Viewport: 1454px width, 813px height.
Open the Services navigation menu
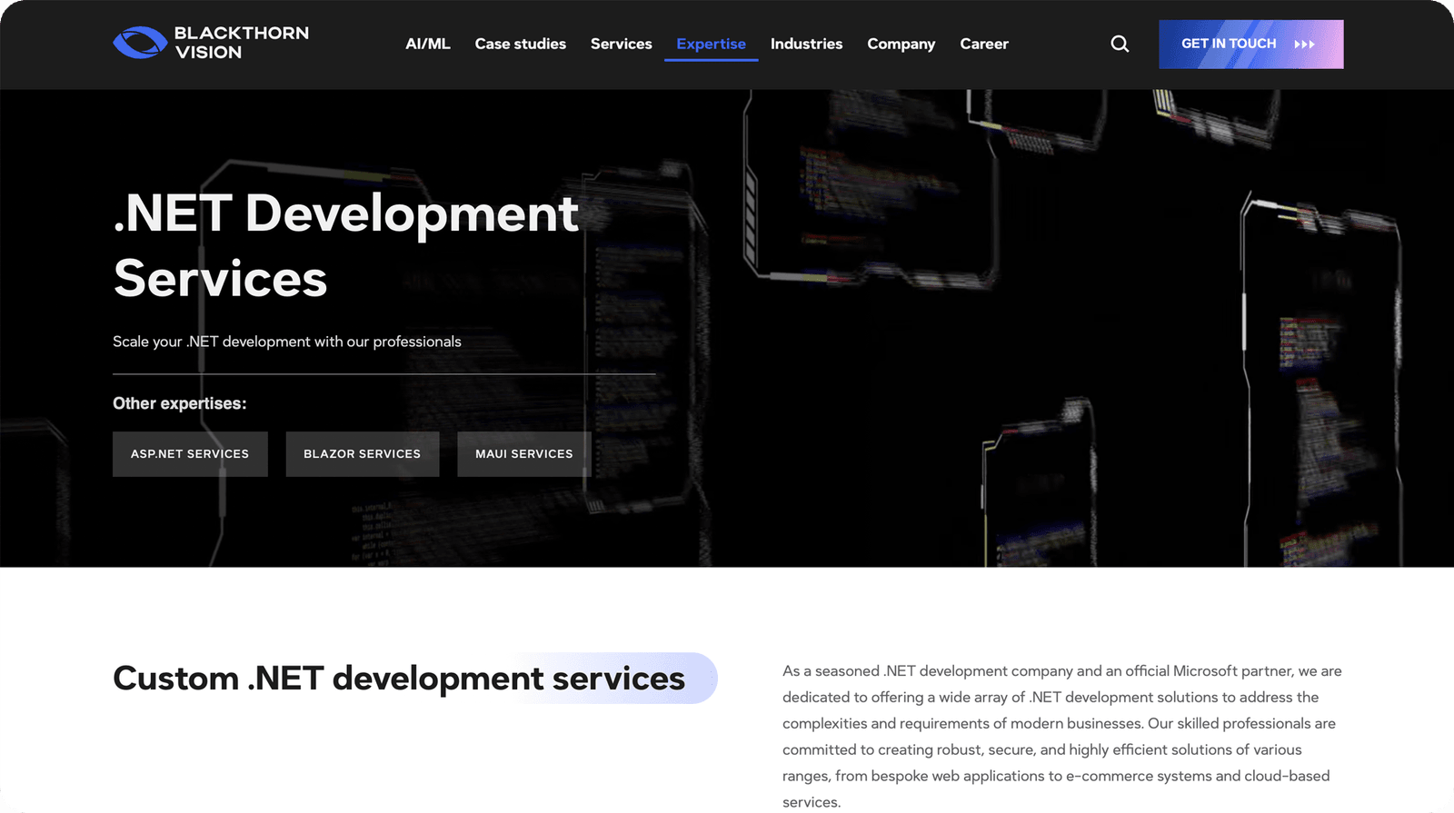coord(621,44)
